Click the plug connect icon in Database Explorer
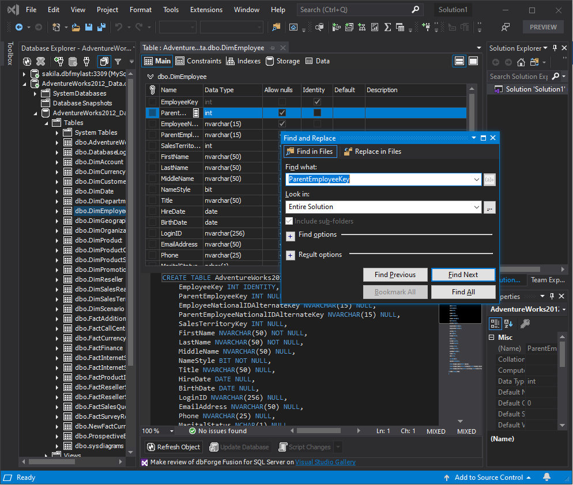This screenshot has width=573, height=485. (86, 62)
